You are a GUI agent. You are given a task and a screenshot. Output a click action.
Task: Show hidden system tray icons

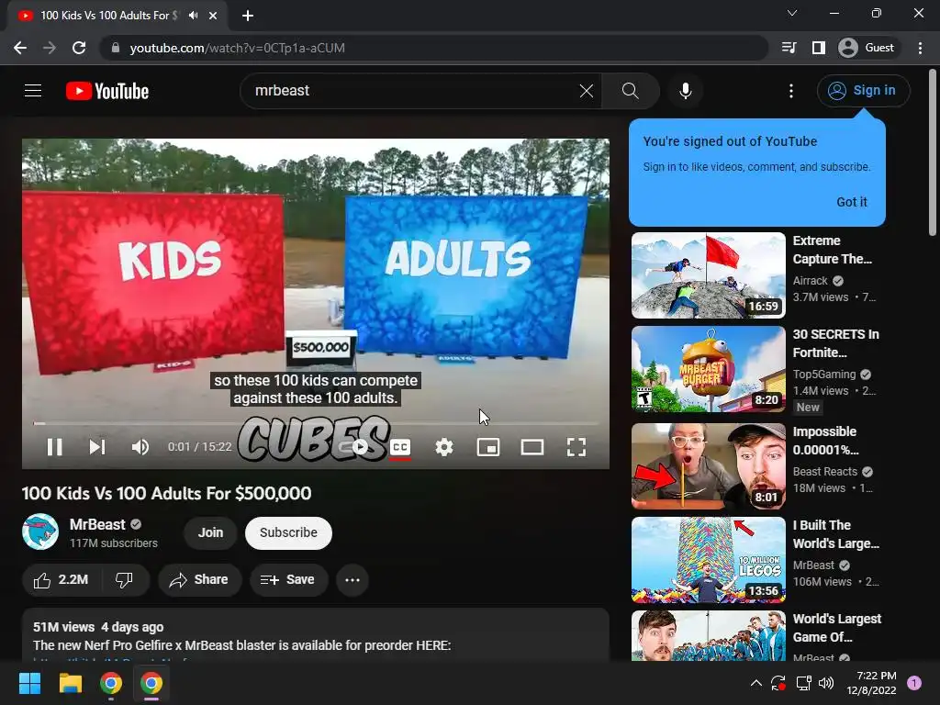[x=756, y=683]
